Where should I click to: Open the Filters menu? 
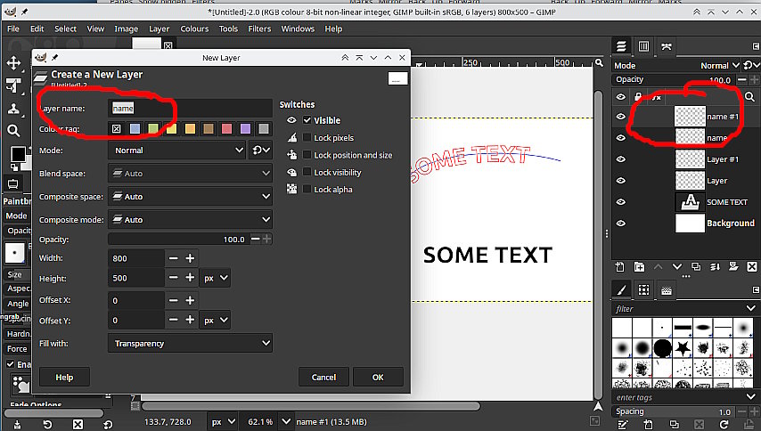pyautogui.click(x=259, y=28)
